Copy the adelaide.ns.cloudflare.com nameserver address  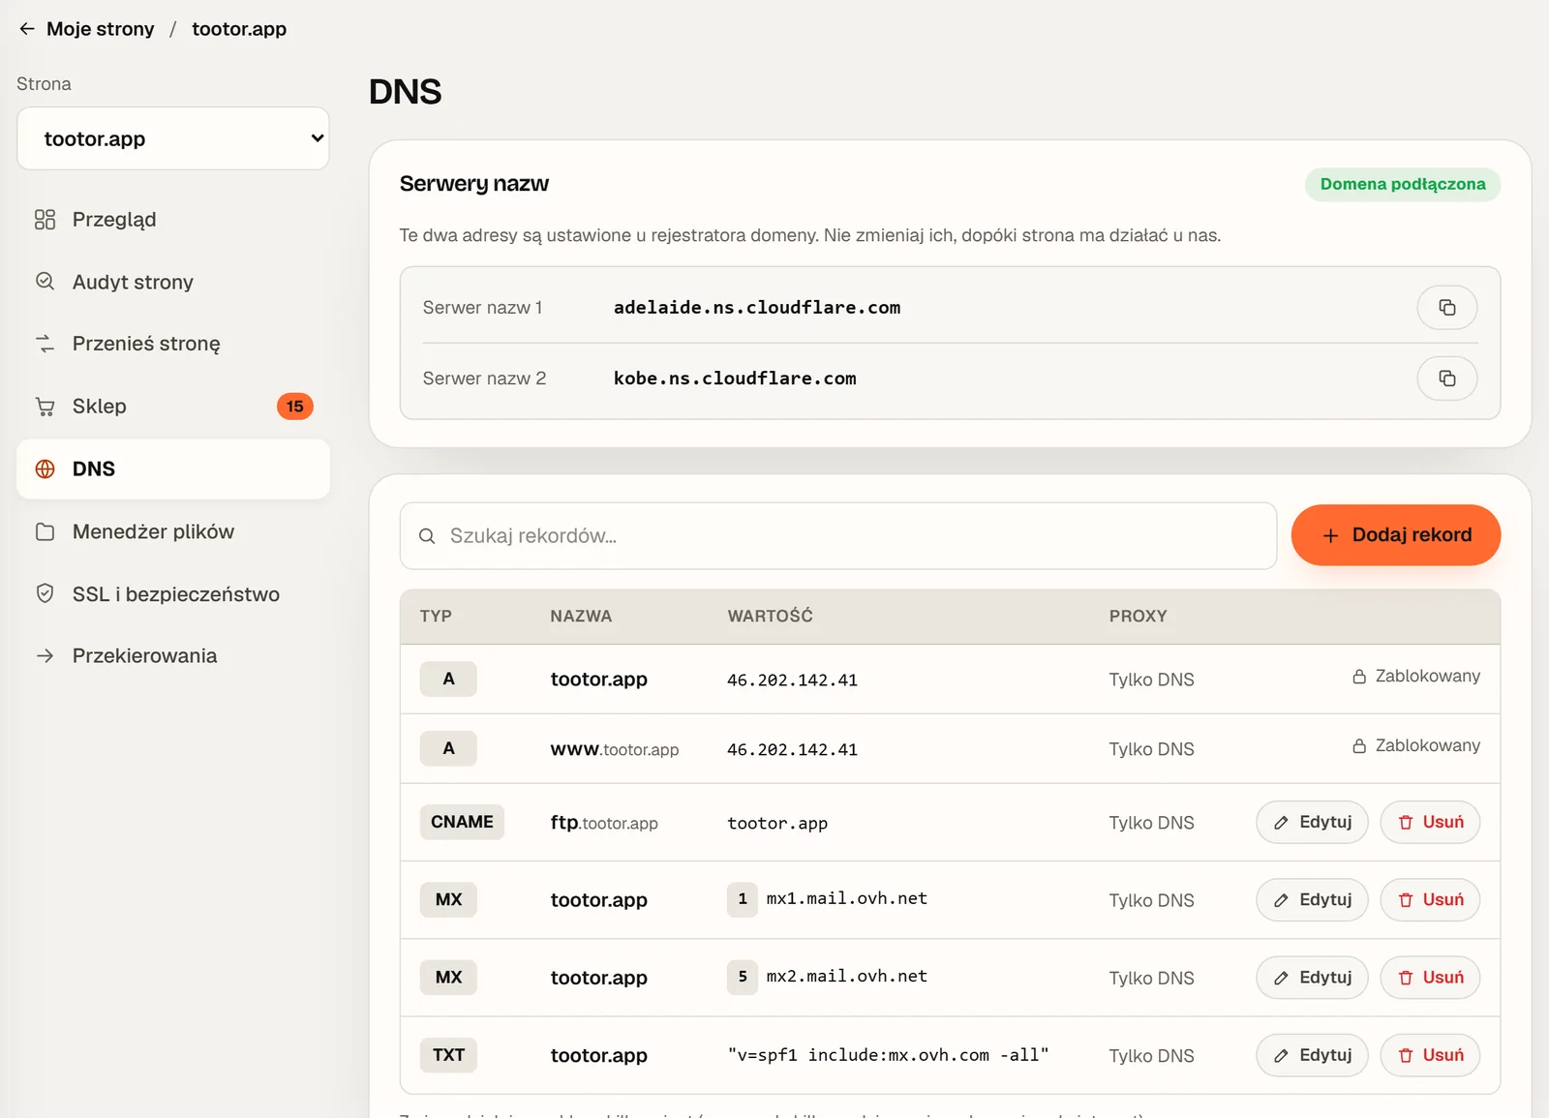(1446, 308)
